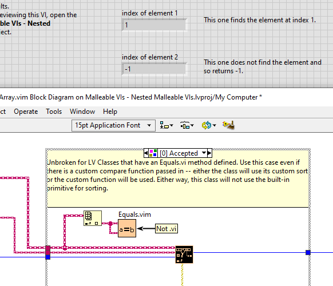Open the Window menu

point(82,112)
